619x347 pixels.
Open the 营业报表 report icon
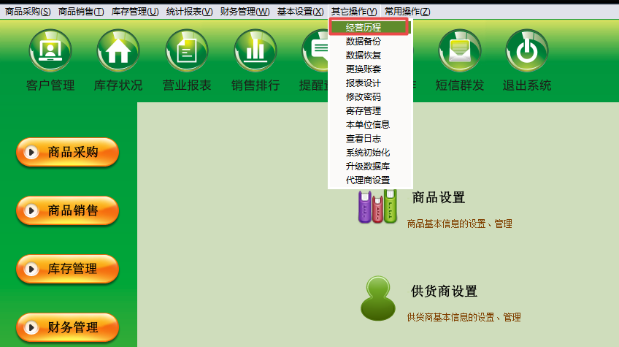(x=187, y=51)
